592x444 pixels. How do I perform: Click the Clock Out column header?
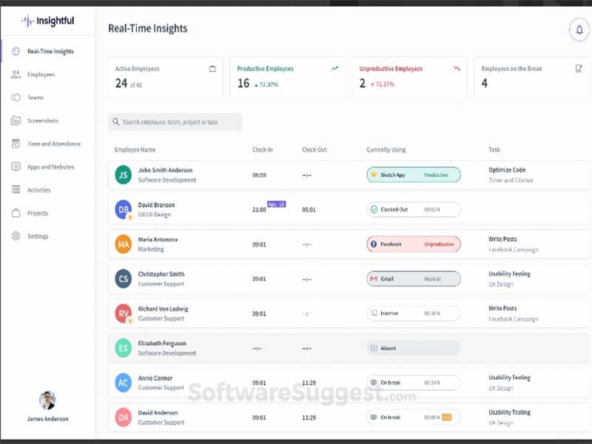click(x=314, y=149)
